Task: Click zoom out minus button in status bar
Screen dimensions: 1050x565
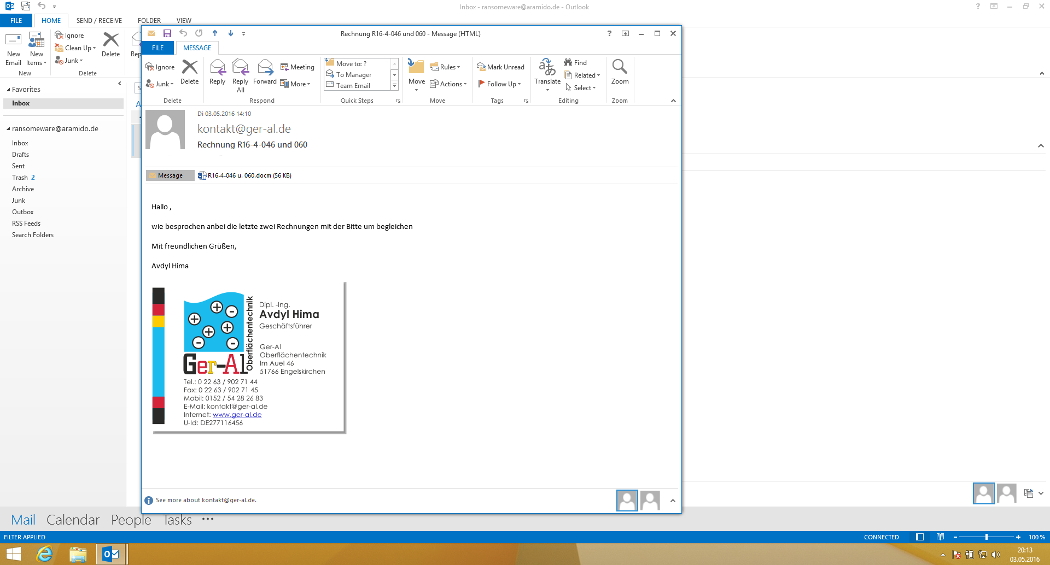Action: coord(955,537)
